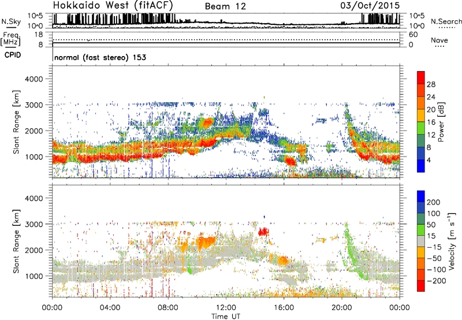The height and width of the screenshot is (320, 462).
Task: Click the red velocity patch near 2700 km
Action: (263, 232)
